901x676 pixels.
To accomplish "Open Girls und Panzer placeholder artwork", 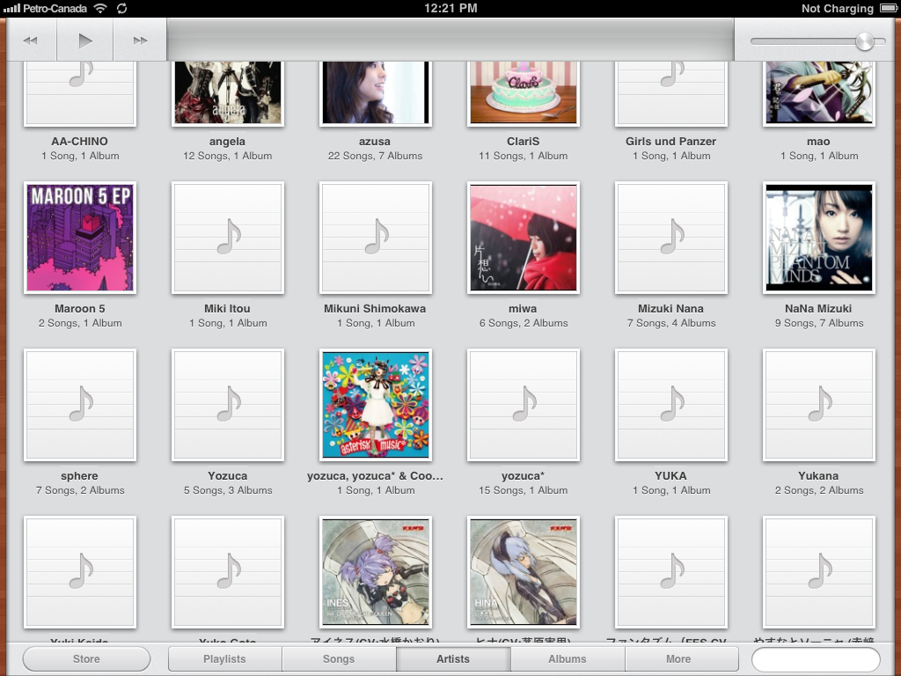I will 671,93.
